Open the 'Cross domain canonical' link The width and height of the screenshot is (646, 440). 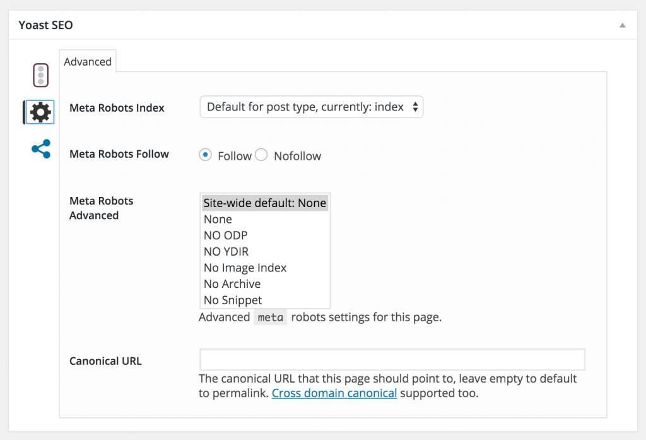[334, 393]
